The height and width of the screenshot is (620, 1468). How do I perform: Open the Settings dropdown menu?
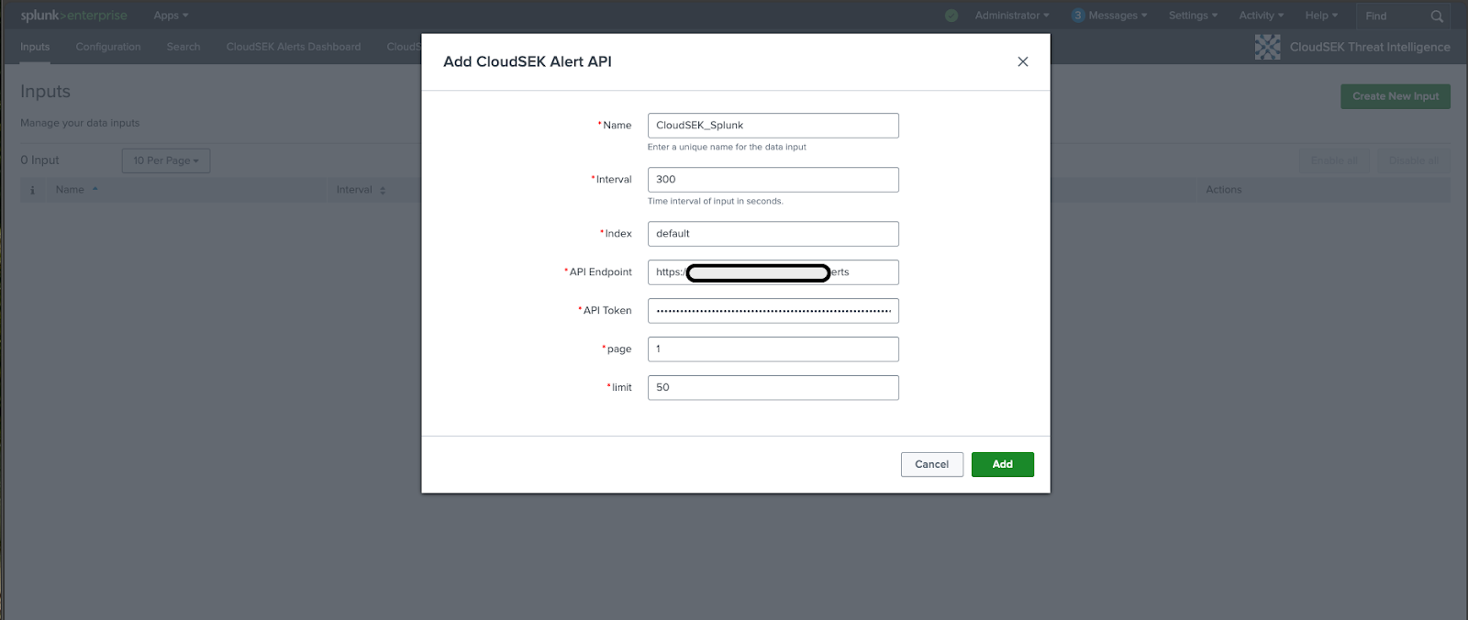1193,16
